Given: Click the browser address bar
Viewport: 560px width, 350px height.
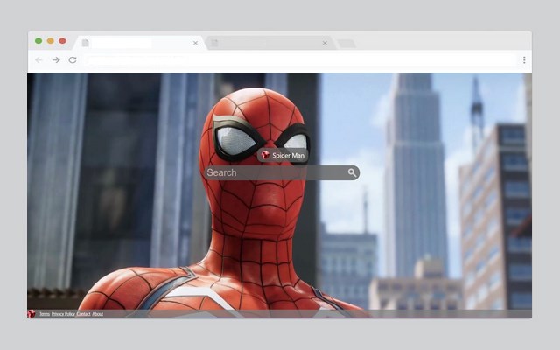Looking at the screenshot, I should tap(300, 60).
